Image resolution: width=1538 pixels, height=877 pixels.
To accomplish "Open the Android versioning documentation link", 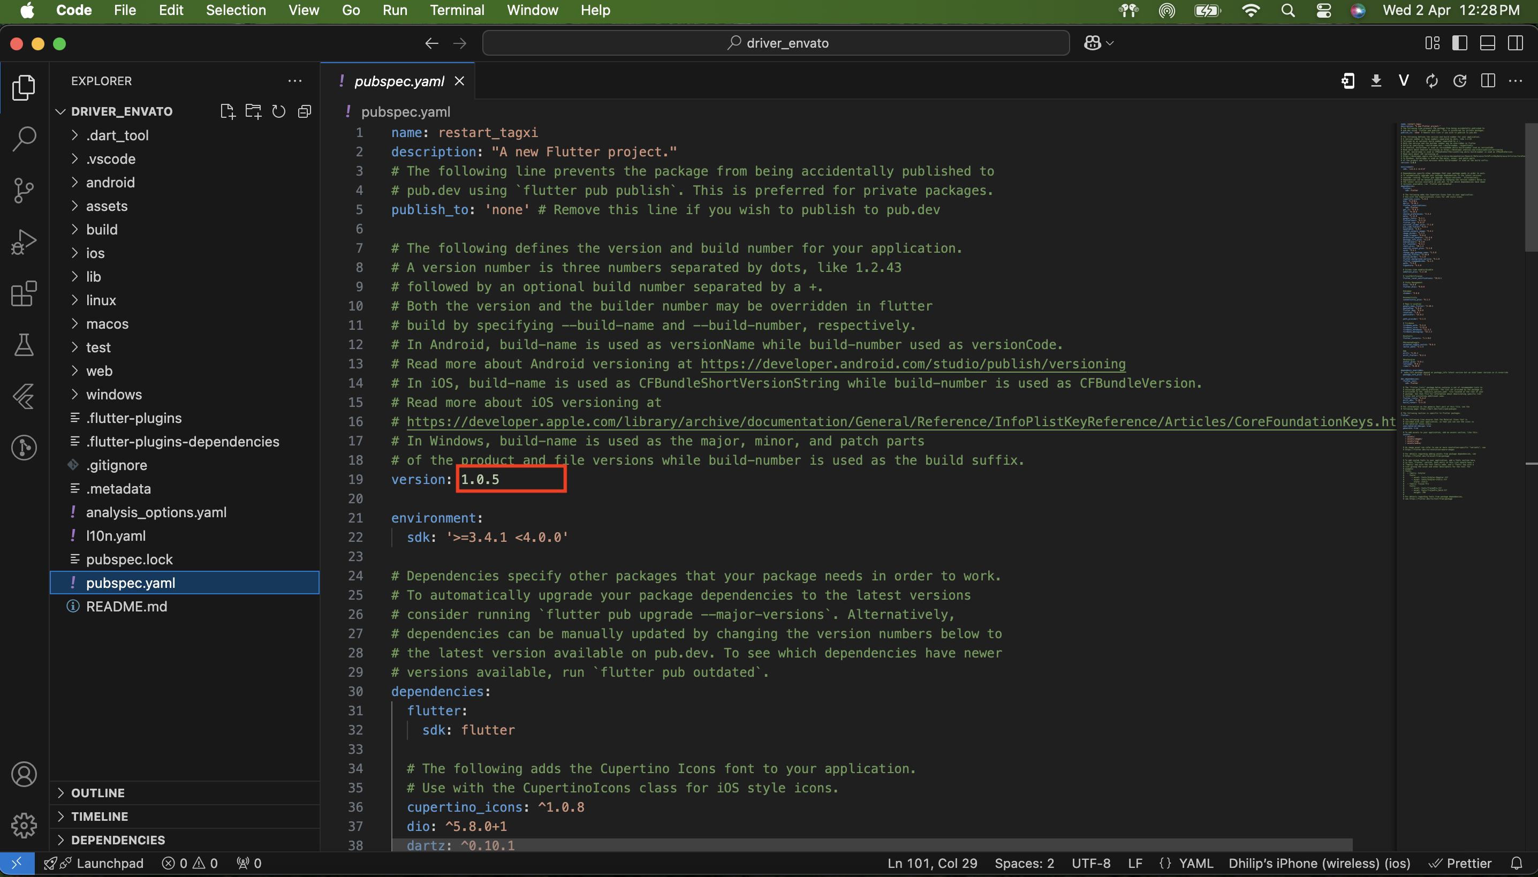I will (x=912, y=364).
